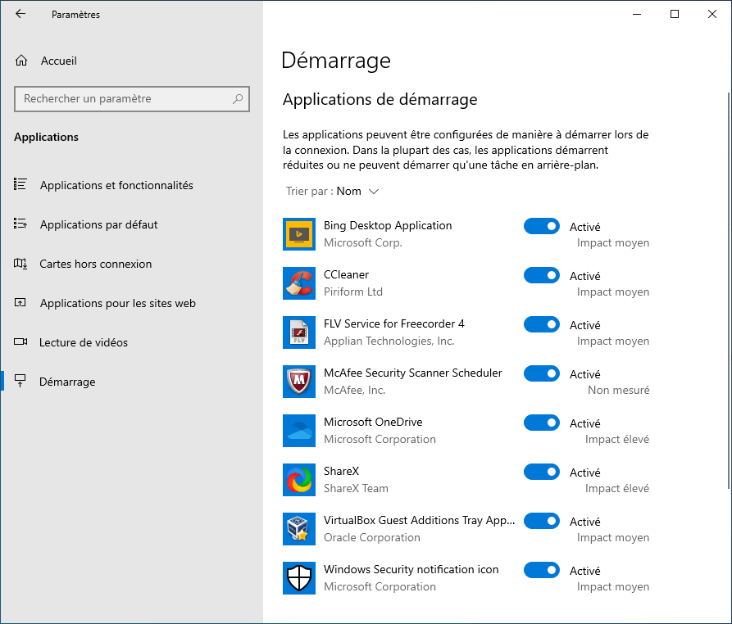
Task: Toggle ShareX startup switch
Action: click(542, 472)
